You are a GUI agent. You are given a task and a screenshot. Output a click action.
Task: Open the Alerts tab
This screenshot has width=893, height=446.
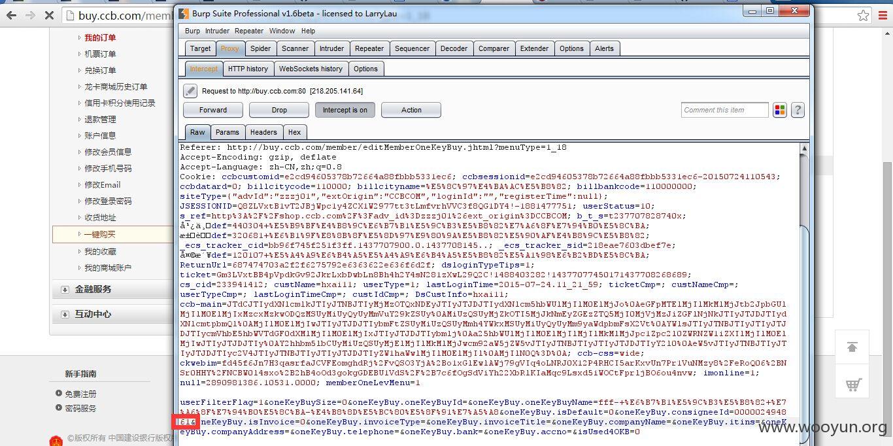604,48
